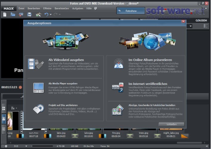Open the Hilfe menu
This screenshot has width=211, height=149.
pos(89,8)
